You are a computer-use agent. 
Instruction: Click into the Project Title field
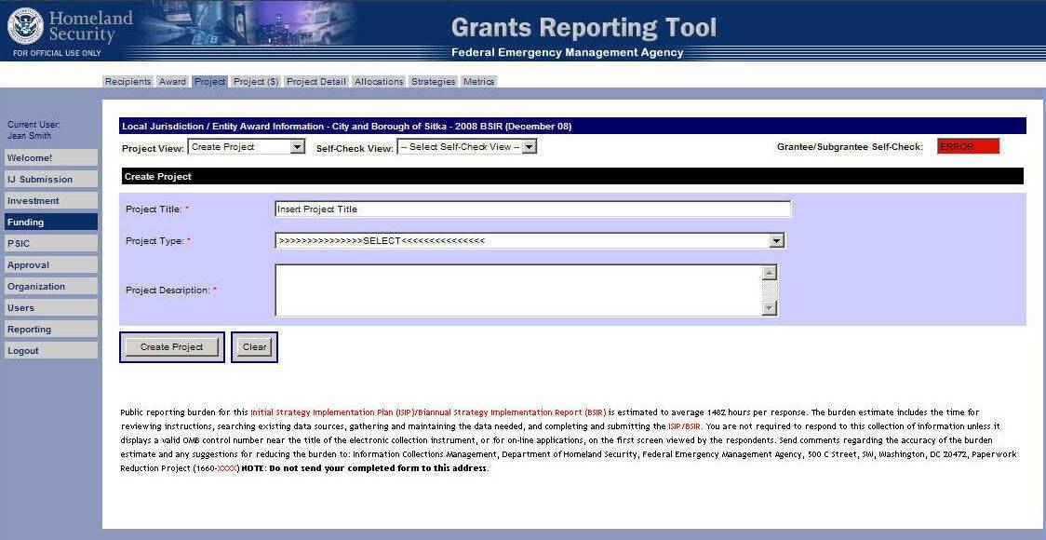[532, 209]
